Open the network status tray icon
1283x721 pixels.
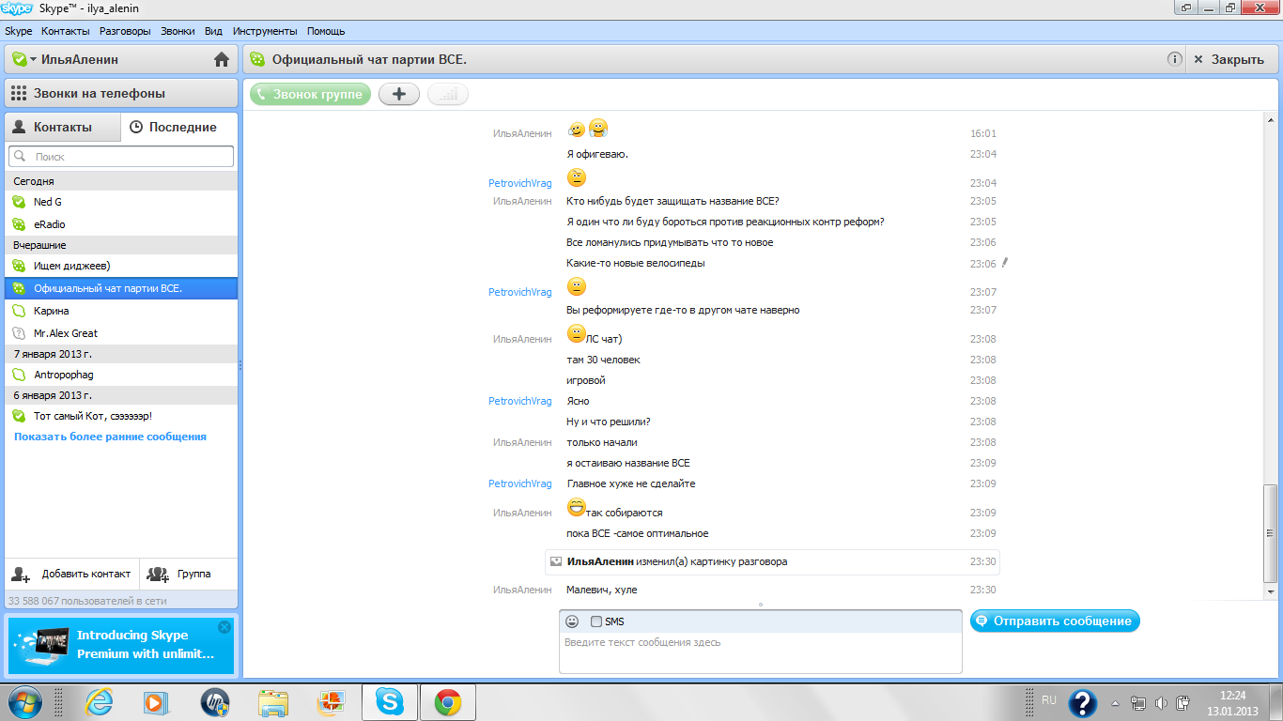click(1138, 703)
